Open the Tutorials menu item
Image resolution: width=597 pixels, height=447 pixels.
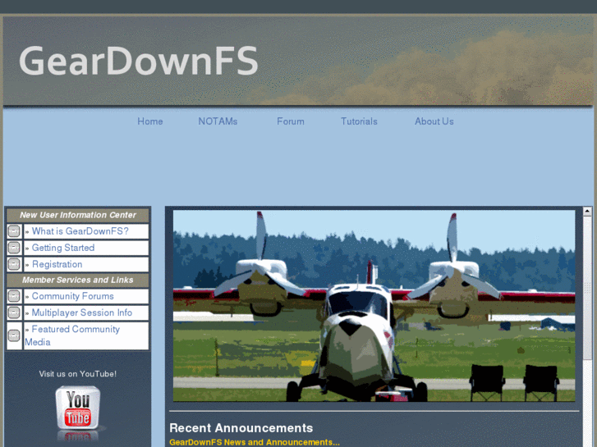(359, 121)
